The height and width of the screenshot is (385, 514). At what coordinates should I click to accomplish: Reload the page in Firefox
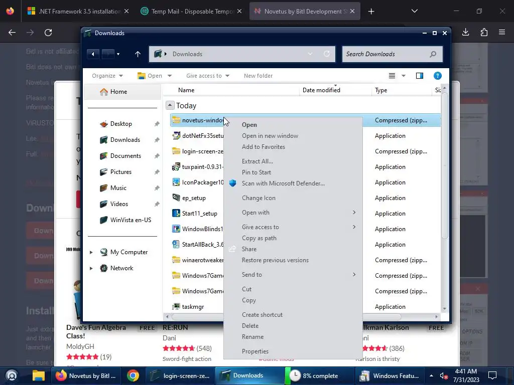pos(48,33)
